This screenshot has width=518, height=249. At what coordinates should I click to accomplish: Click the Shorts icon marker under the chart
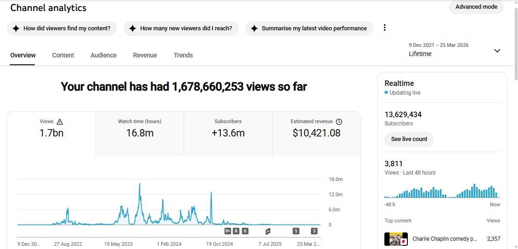(268, 231)
